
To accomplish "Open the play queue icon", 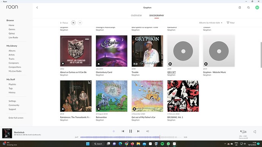I will pos(148,131).
